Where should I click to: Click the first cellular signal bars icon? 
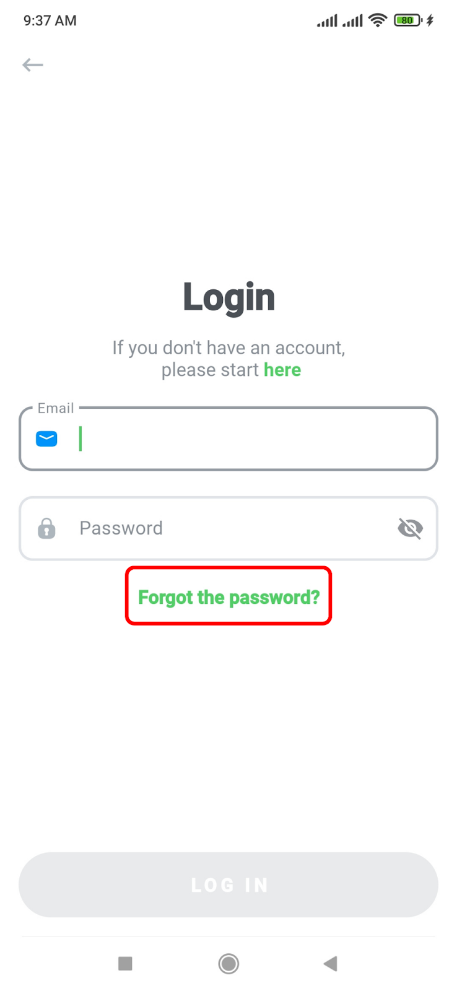coord(327,21)
